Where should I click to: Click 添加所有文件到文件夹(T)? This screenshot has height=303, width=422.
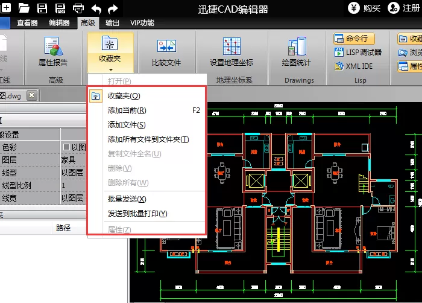pyautogui.click(x=146, y=139)
